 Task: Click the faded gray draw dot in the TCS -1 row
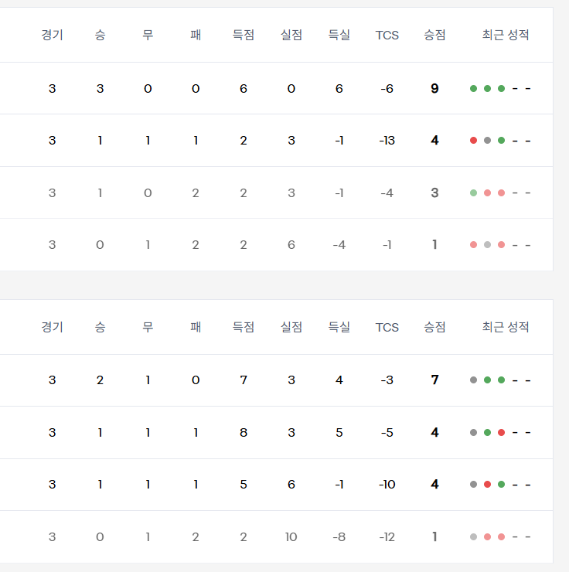tap(487, 245)
